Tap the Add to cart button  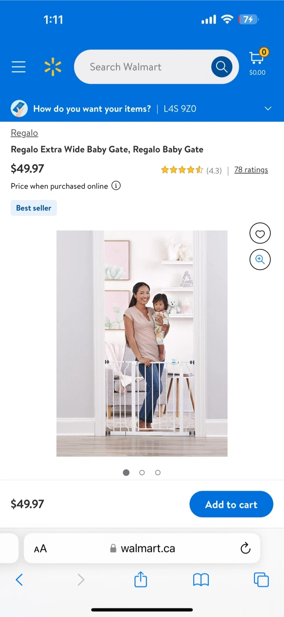point(231,504)
